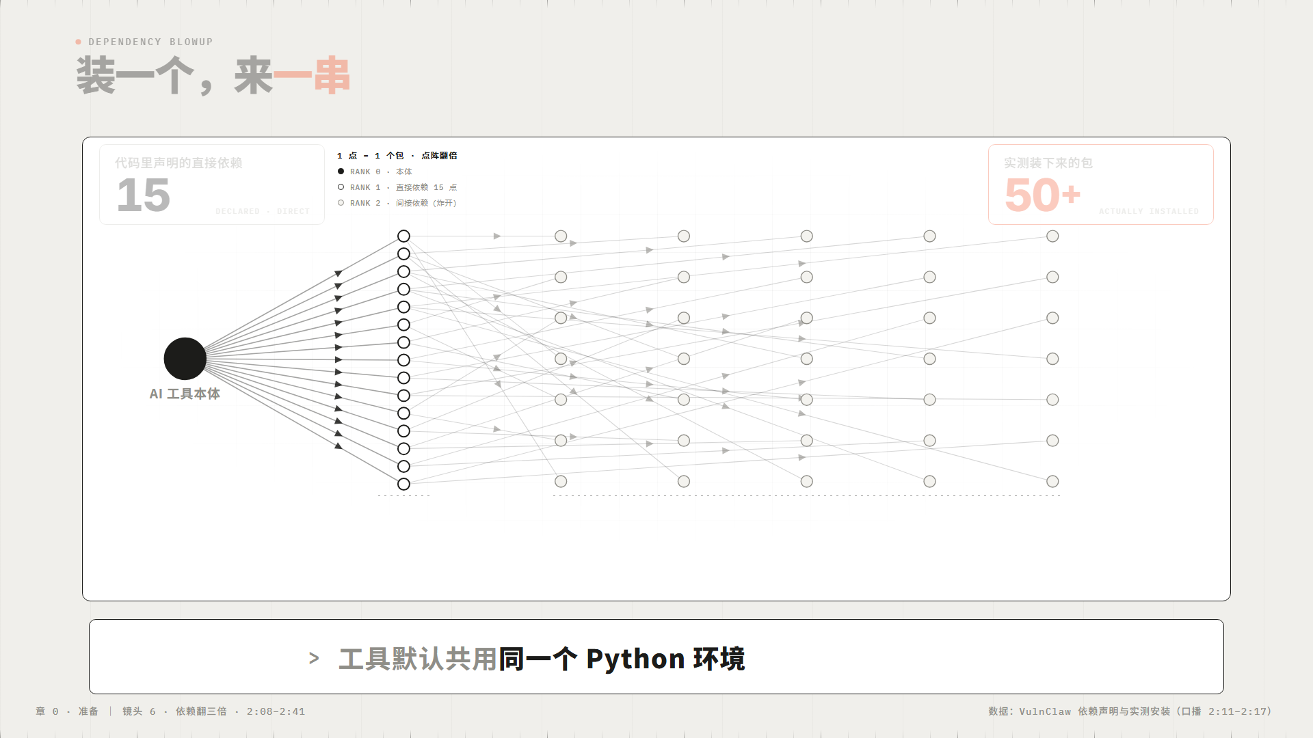Click the 代码里声明的直接依赖 card heading
The width and height of the screenshot is (1313, 738).
[x=178, y=163]
